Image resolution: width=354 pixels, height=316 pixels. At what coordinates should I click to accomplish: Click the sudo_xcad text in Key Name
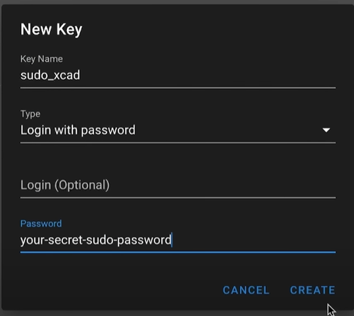(x=50, y=75)
